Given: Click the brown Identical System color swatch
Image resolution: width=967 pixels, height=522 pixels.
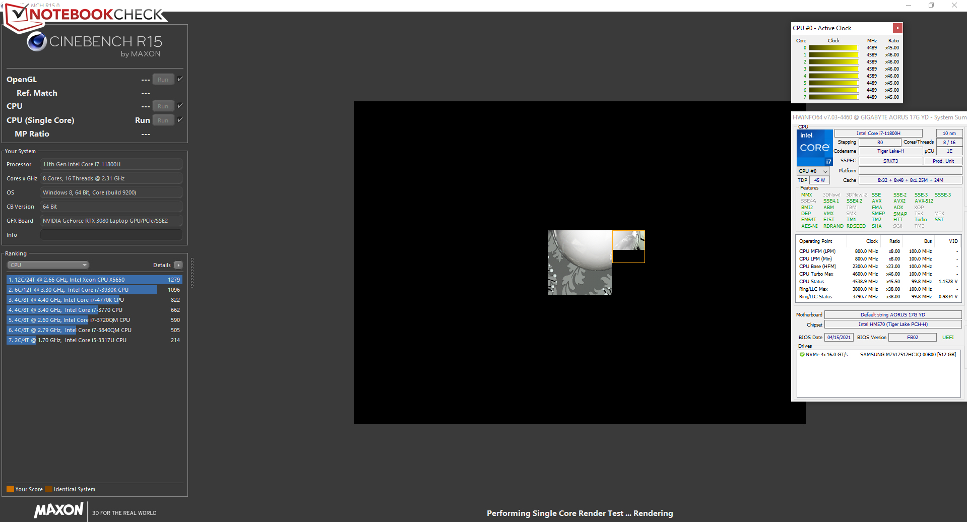Looking at the screenshot, I should click(48, 489).
